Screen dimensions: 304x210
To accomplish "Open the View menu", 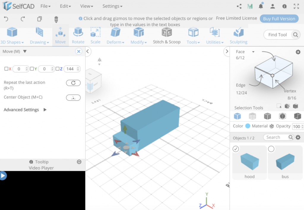I will tap(86, 6).
